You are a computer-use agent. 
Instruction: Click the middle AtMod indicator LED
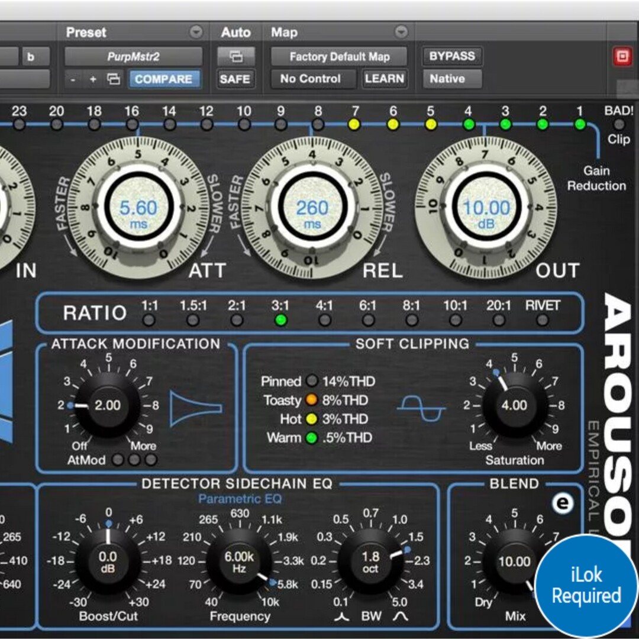[x=134, y=460]
